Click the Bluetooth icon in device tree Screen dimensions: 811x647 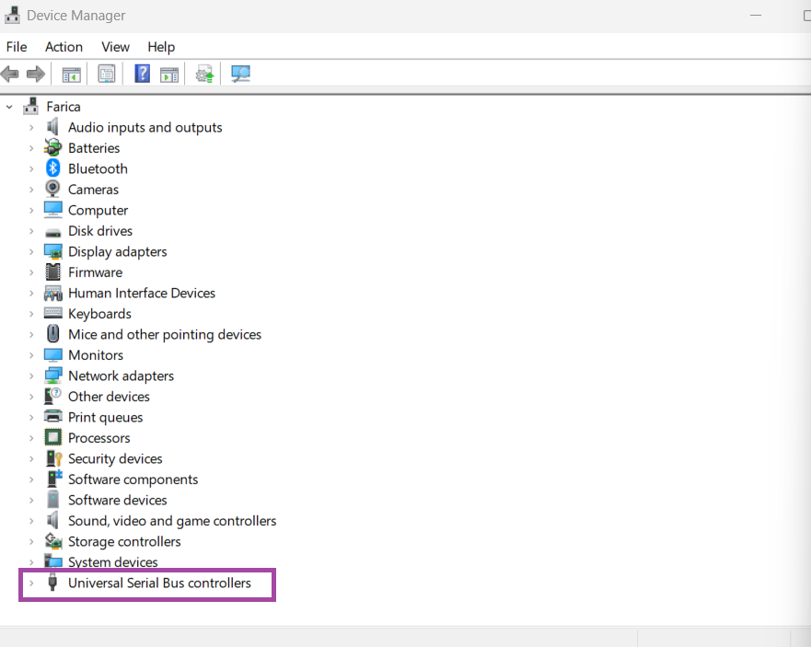click(53, 168)
